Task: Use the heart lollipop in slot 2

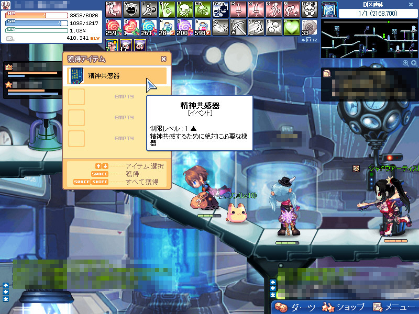Action: click(x=131, y=27)
